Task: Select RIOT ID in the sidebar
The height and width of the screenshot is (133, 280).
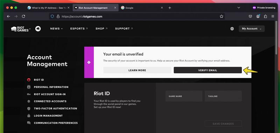Action: [39, 80]
